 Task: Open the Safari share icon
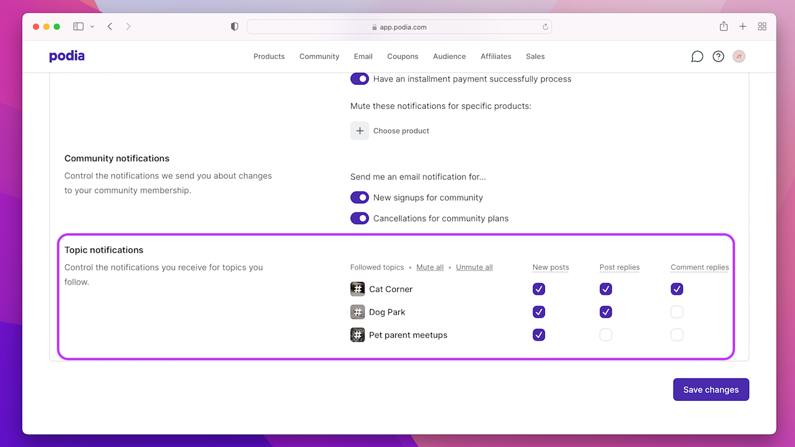[724, 26]
